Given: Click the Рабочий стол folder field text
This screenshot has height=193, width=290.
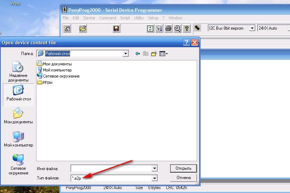Looking at the screenshot, I should point(58,54).
